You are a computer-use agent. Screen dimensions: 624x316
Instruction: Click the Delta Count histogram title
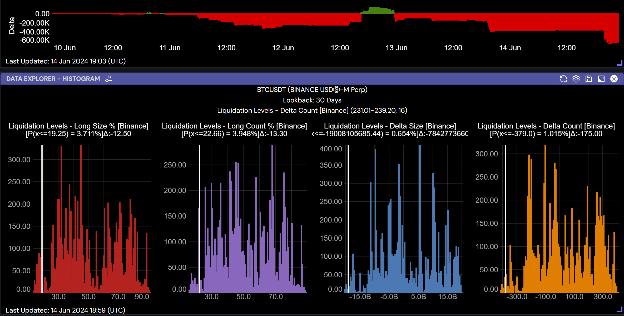click(x=546, y=126)
